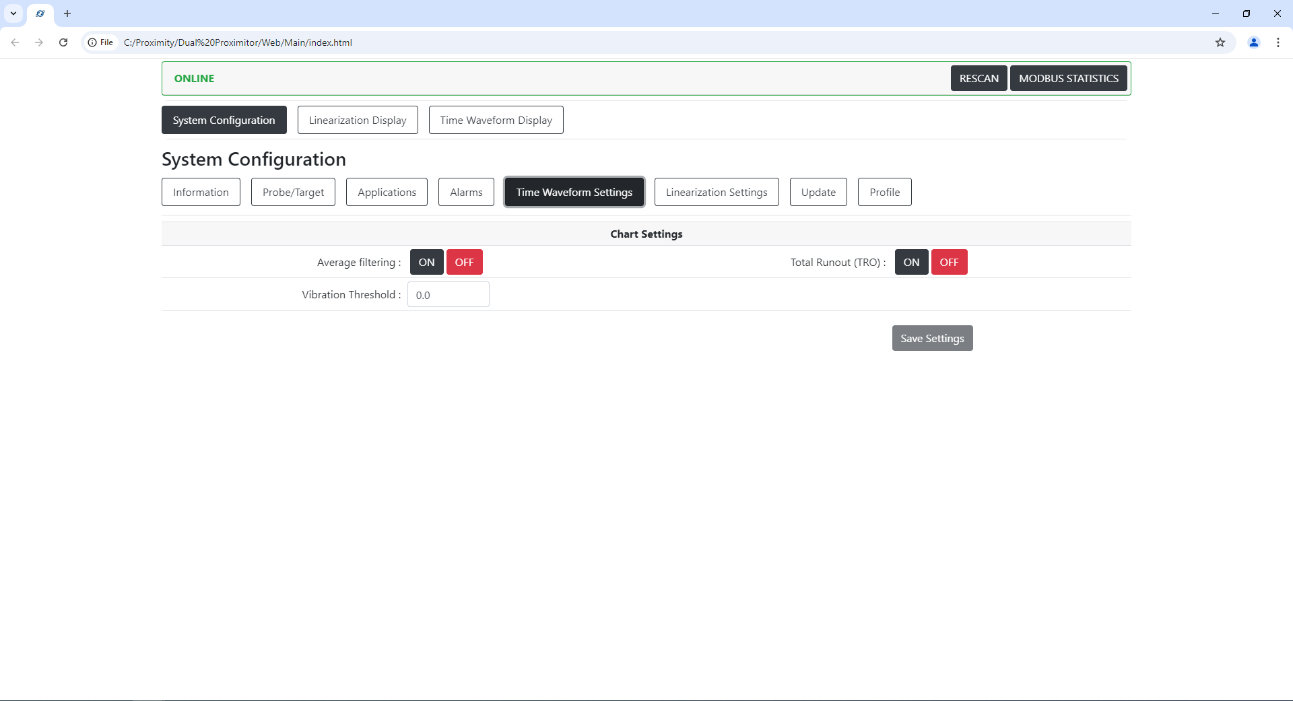Reload the page with refresh icon
This screenshot has height=701, width=1293.
pos(63,42)
